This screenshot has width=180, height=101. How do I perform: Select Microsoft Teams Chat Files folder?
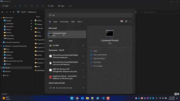point(14,61)
